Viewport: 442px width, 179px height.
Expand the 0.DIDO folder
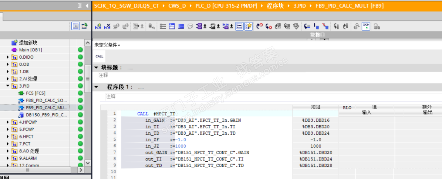click(x=8, y=57)
